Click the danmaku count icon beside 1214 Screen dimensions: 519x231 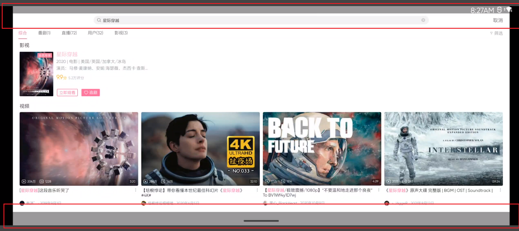click(283, 181)
